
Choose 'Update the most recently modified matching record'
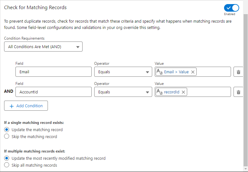tap(7, 158)
